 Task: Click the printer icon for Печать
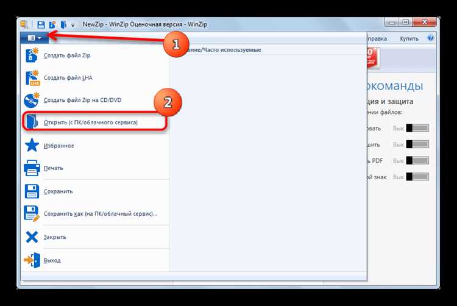(x=32, y=168)
